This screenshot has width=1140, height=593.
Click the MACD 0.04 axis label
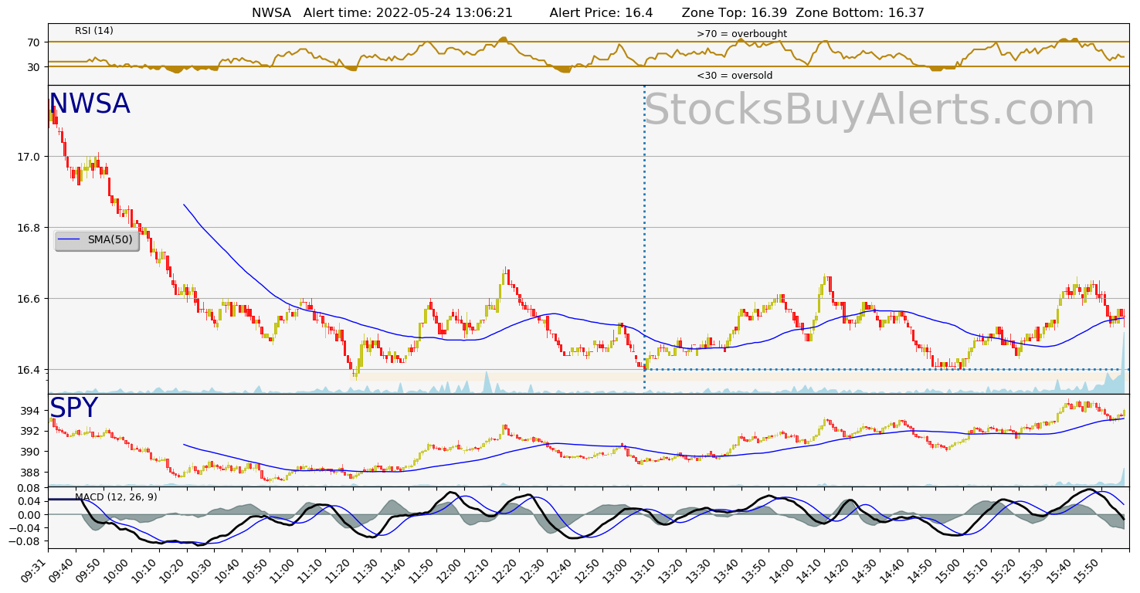pos(30,501)
